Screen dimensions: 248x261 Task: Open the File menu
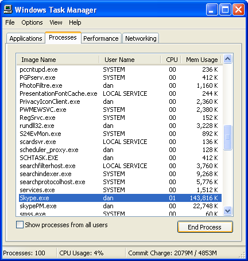point(10,22)
